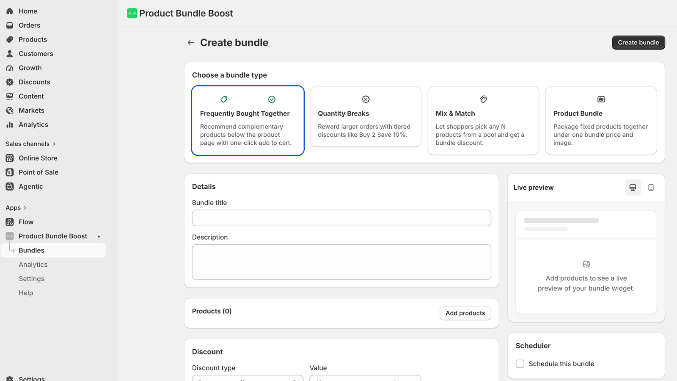Screen dimensions: 677x381
Task: Open Settings under Product Bundle Boost
Action: click(31, 279)
